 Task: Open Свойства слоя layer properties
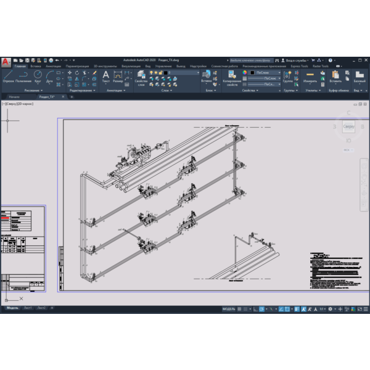pyautogui.click(x=141, y=78)
